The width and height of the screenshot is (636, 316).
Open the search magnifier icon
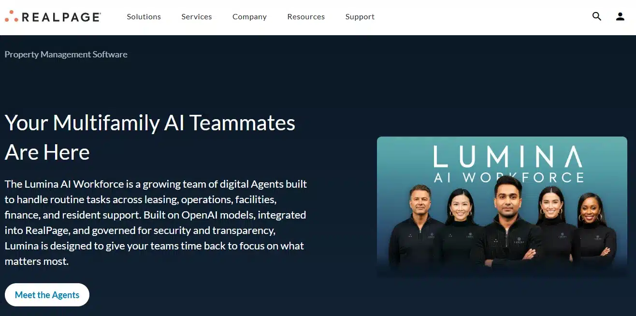[x=597, y=16]
